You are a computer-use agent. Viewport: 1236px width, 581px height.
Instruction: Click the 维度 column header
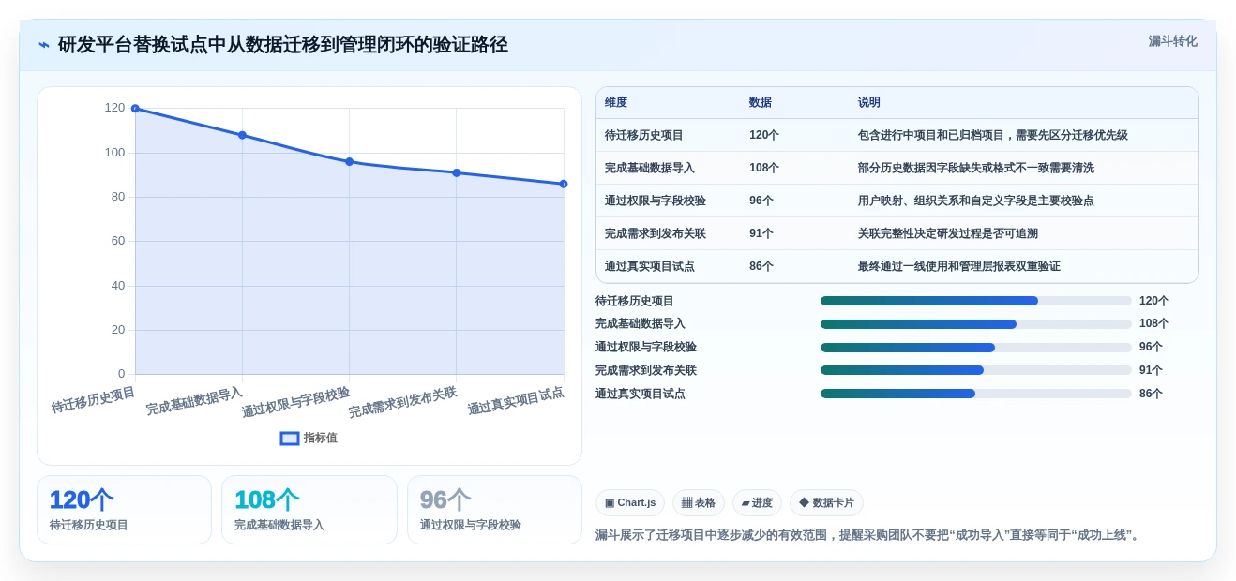(616, 103)
